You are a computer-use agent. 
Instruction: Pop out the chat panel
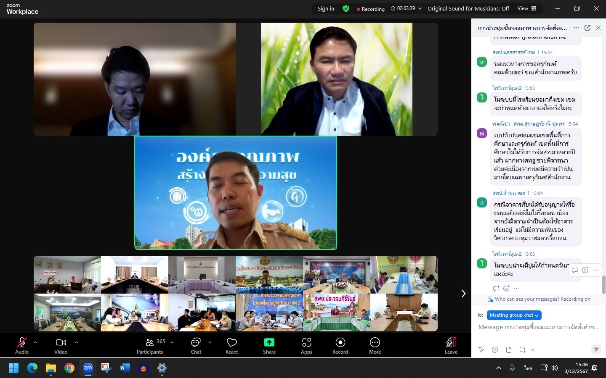(587, 28)
